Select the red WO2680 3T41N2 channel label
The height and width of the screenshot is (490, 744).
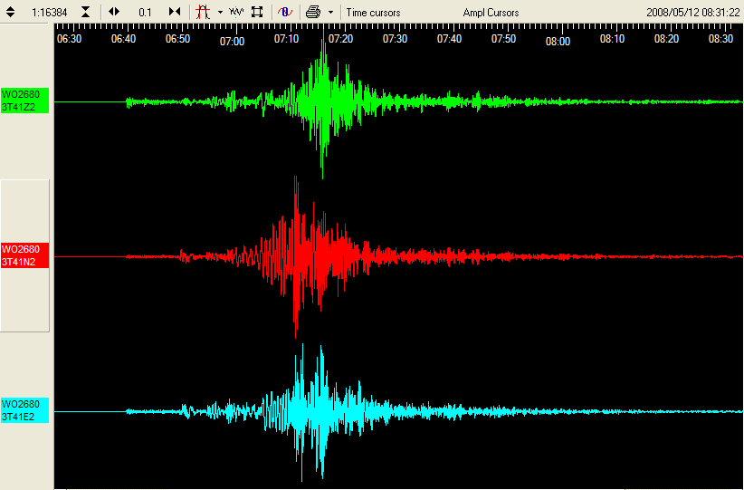[x=25, y=255]
